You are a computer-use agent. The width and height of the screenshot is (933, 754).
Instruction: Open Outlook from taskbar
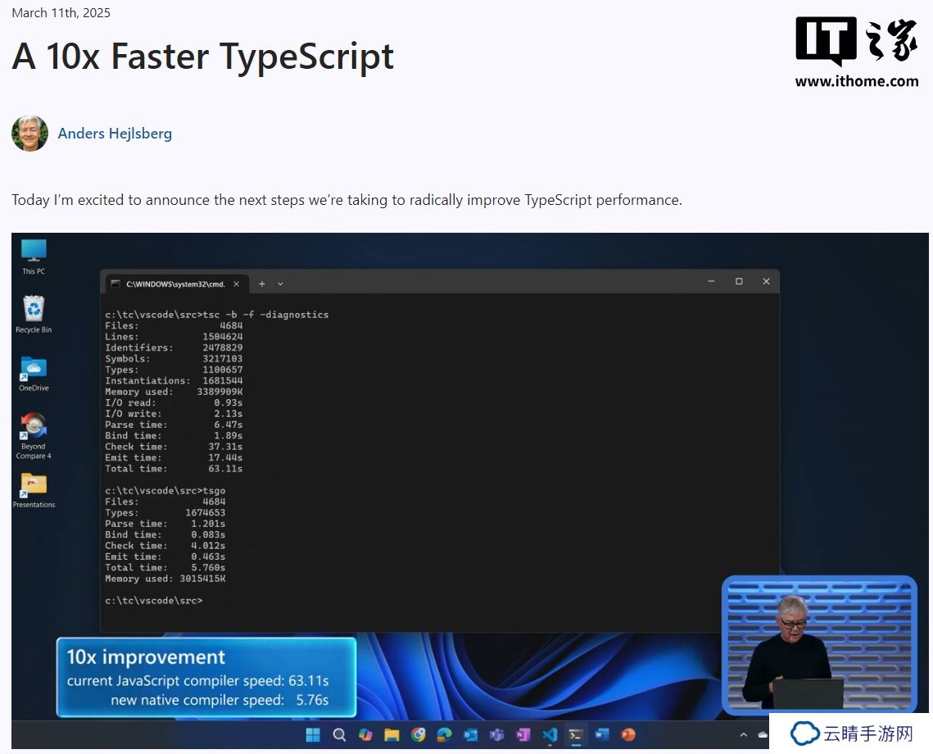(x=471, y=735)
